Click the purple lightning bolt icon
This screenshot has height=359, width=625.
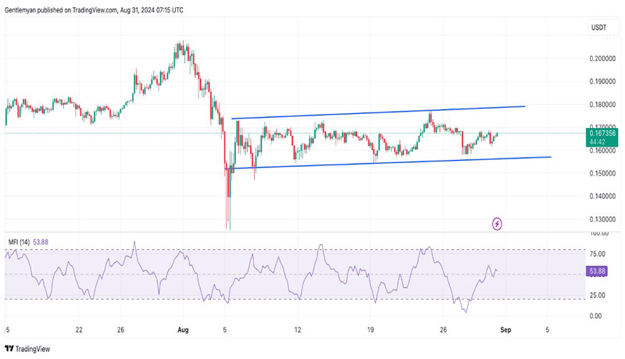[x=497, y=224]
